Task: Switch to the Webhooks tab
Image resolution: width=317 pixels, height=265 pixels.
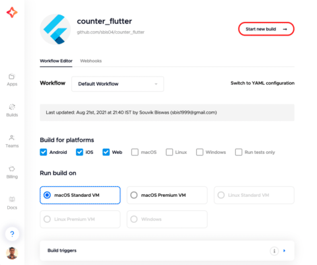Action: pos(91,61)
